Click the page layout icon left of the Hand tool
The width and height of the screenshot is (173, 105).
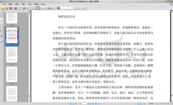click(x=33, y=8)
